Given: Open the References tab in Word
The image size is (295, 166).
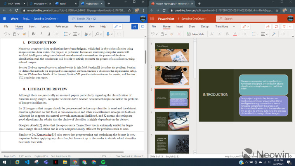Looking at the screenshot, I should tap(62, 26).
